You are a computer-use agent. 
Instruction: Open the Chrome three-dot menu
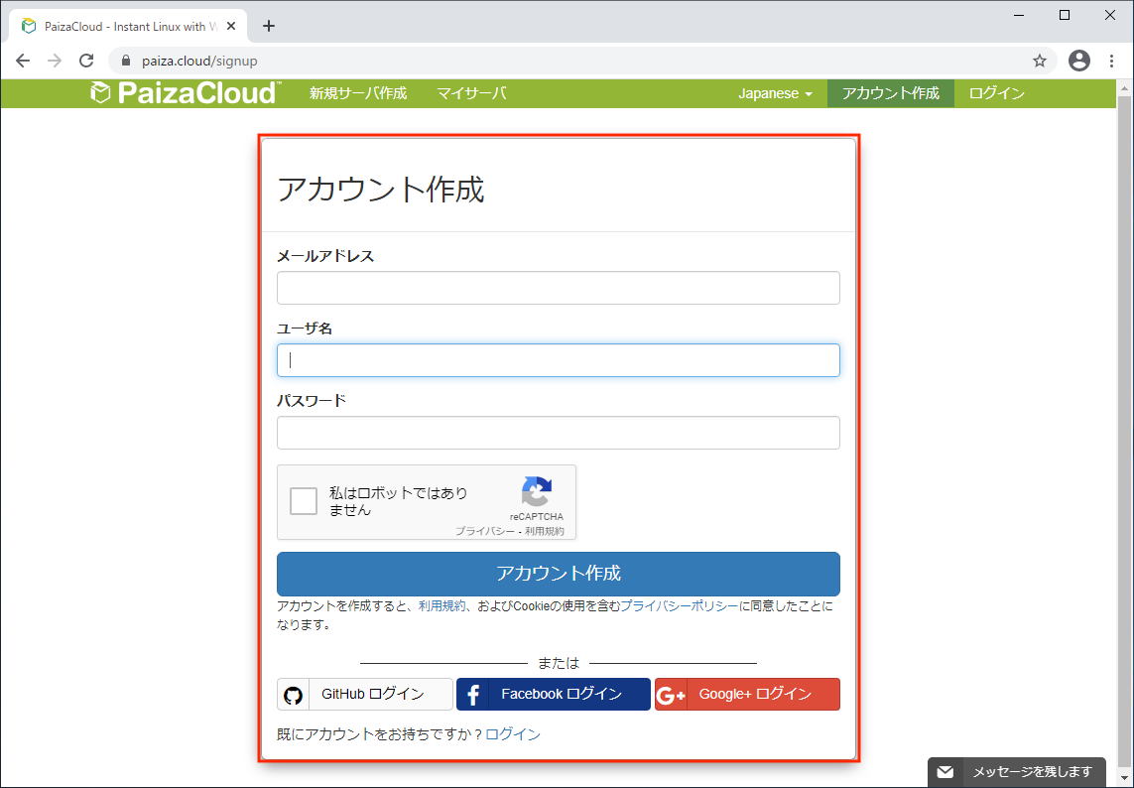coord(1112,61)
